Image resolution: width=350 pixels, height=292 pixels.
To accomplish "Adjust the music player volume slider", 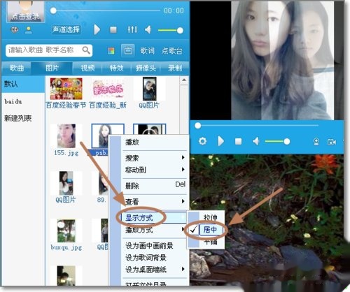I will pyautogui.click(x=171, y=30).
